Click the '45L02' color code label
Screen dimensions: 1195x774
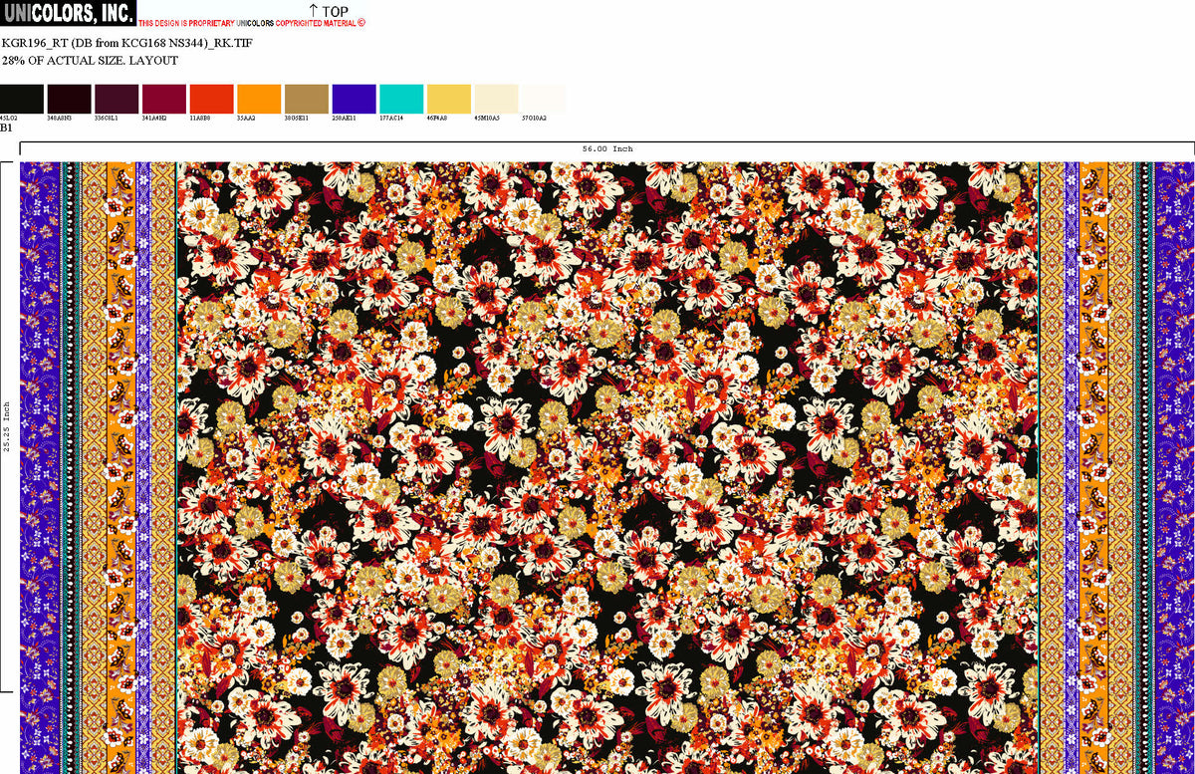point(9,118)
